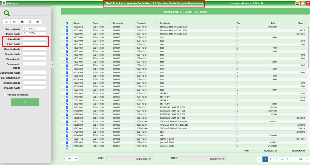Image resolution: width=310 pixels, height=165 pixels.
Task: Collapse the sidebar using the left arrow handle
Action: pyautogui.click(x=53, y=64)
